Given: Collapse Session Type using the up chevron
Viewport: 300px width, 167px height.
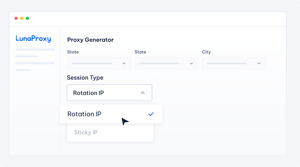Looking at the screenshot, I should [143, 93].
